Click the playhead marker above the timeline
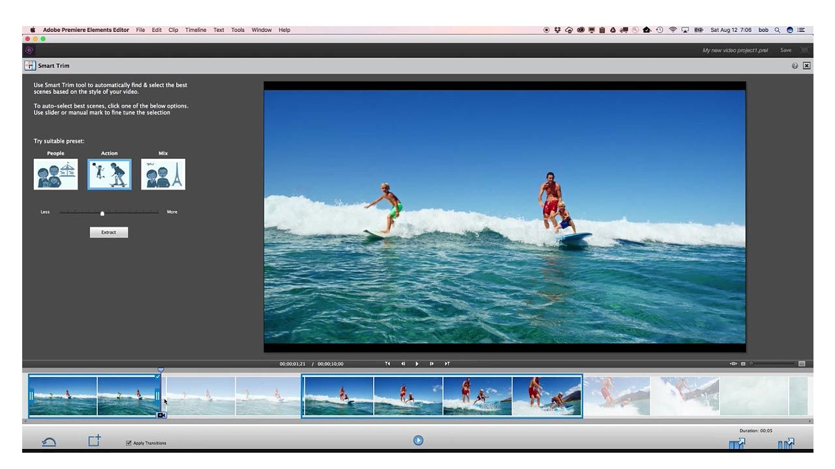This screenshot has width=835, height=469. 161,370
